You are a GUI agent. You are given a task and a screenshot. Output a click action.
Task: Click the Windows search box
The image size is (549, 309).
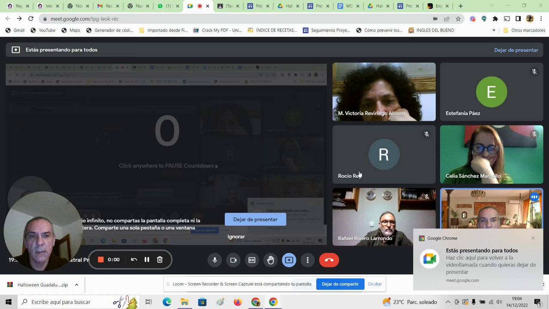click(78, 302)
